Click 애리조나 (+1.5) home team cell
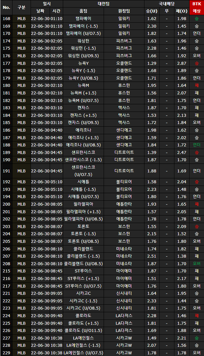Image resolution: width=204 pixels, height=356 pixels. point(83,138)
